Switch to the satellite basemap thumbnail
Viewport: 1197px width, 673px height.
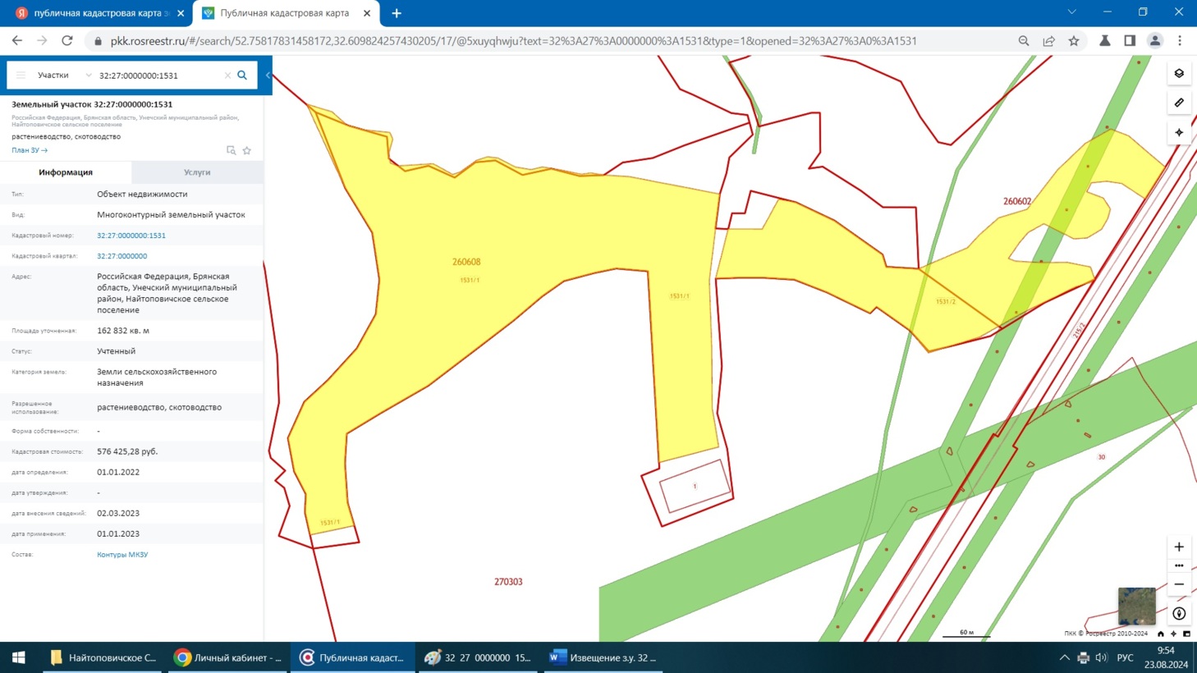(x=1136, y=606)
